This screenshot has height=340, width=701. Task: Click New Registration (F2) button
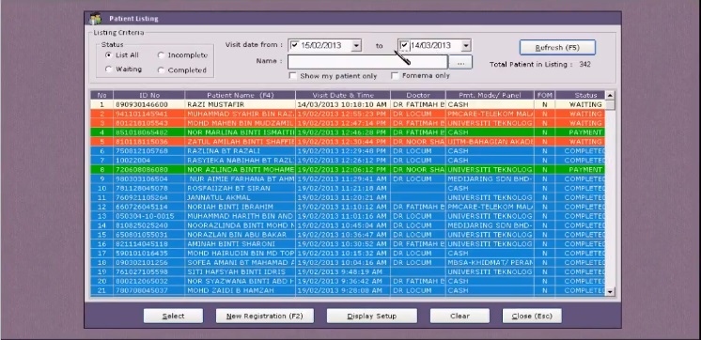265,316
